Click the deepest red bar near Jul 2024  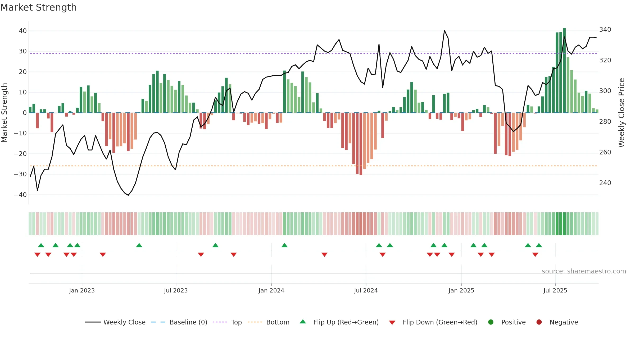click(361, 144)
